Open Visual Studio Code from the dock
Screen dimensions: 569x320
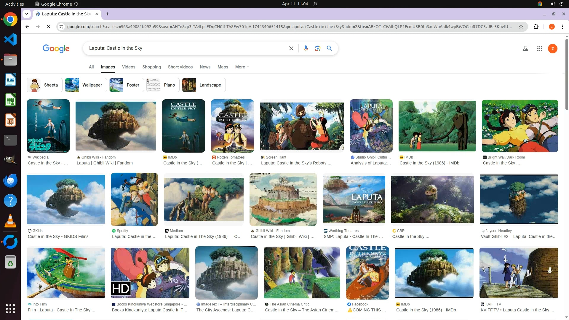(10, 39)
